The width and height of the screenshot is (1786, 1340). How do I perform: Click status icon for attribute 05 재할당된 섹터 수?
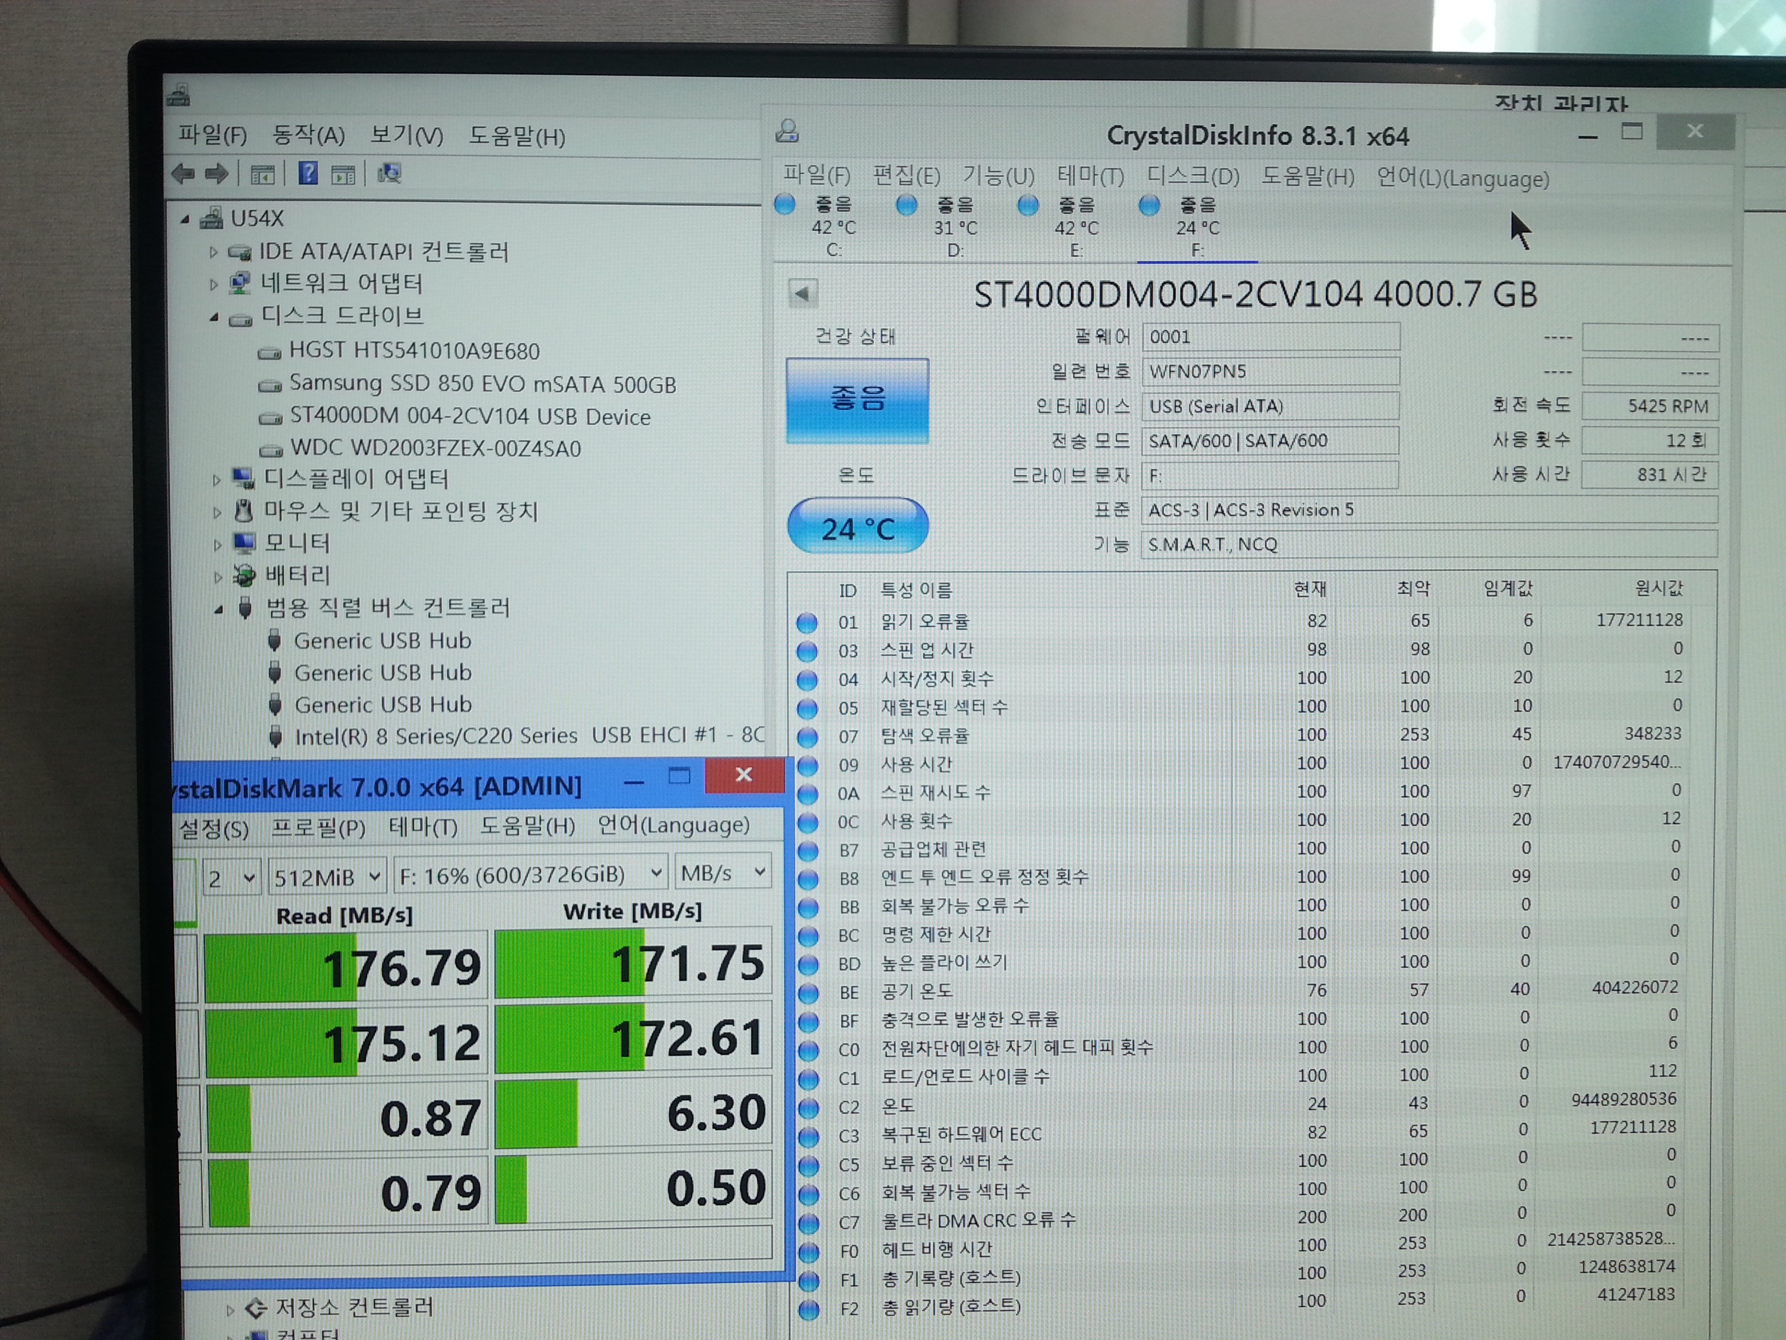[x=807, y=708]
